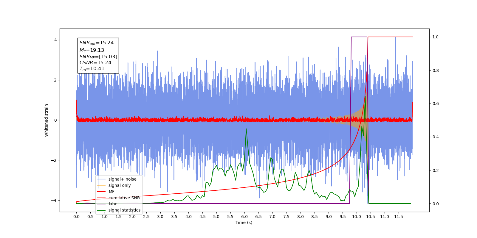
Task: Click the x-axis tick label 1.5
Action: tap(118, 217)
